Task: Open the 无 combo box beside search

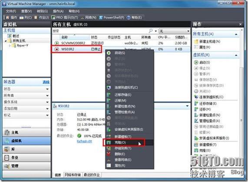Action: click(x=174, y=31)
